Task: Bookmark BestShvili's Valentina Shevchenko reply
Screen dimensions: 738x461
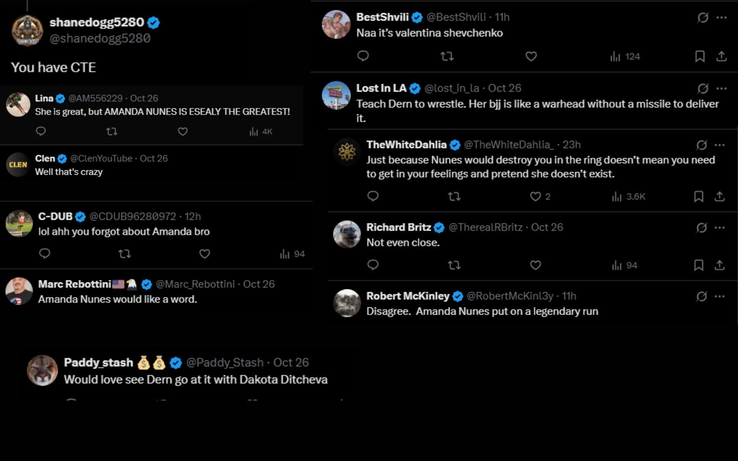Action: click(699, 56)
